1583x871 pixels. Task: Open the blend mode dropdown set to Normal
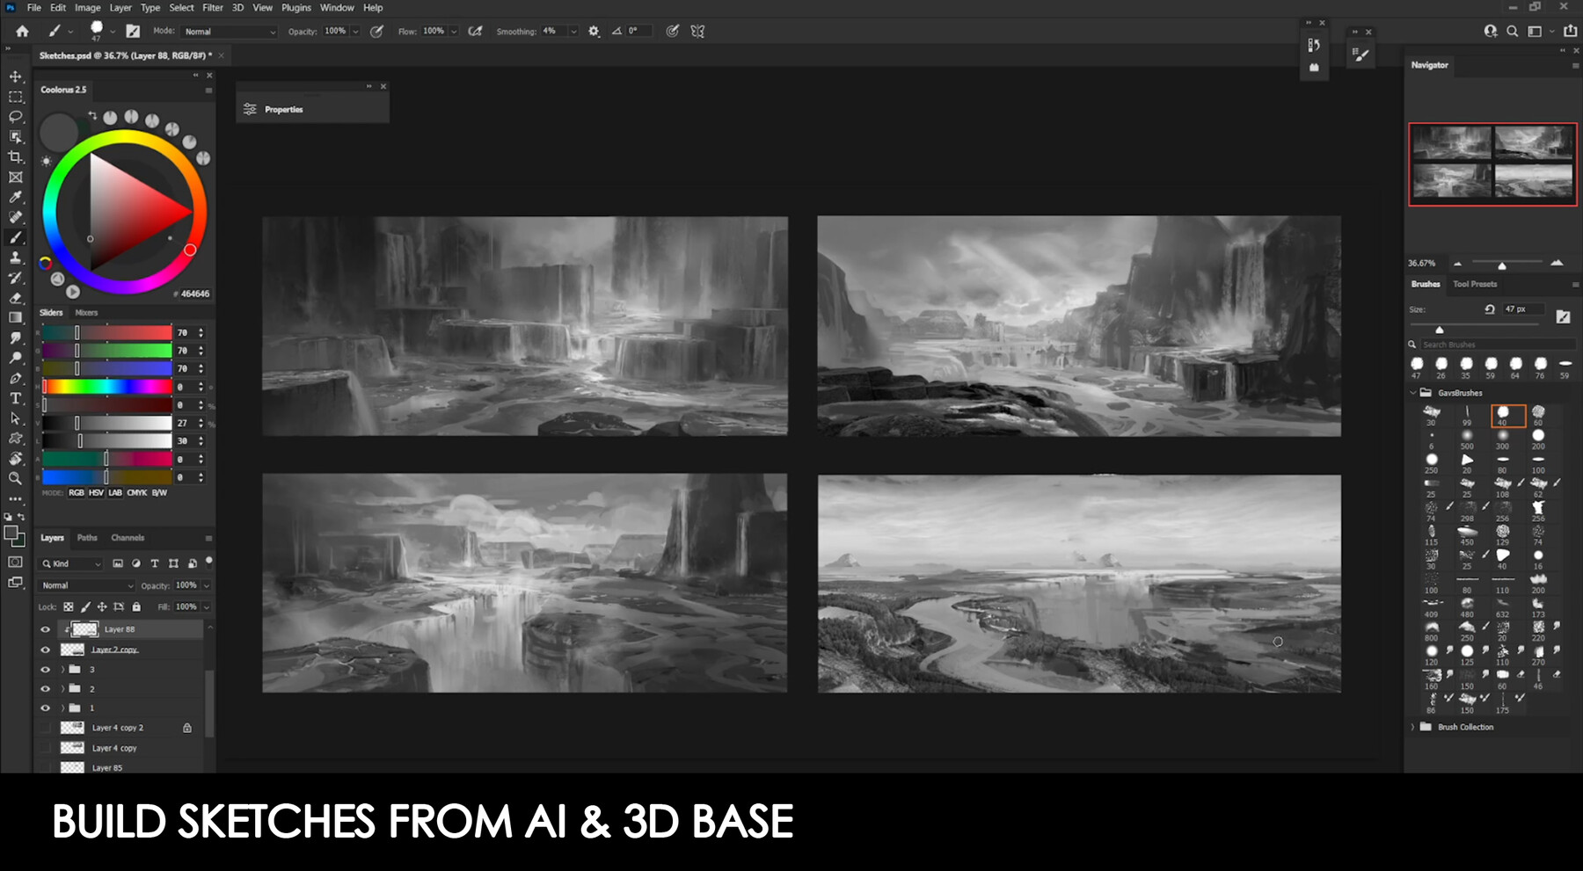[x=84, y=584]
